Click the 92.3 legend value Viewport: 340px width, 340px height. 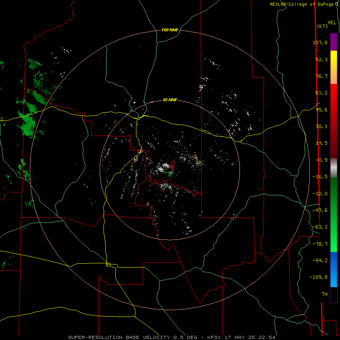coord(321,59)
